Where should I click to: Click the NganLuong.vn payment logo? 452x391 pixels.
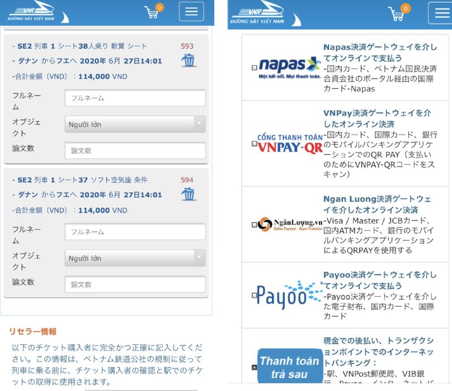pos(290,225)
